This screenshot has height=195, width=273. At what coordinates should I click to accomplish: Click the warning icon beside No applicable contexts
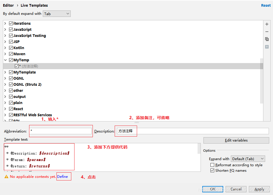pos(6,177)
